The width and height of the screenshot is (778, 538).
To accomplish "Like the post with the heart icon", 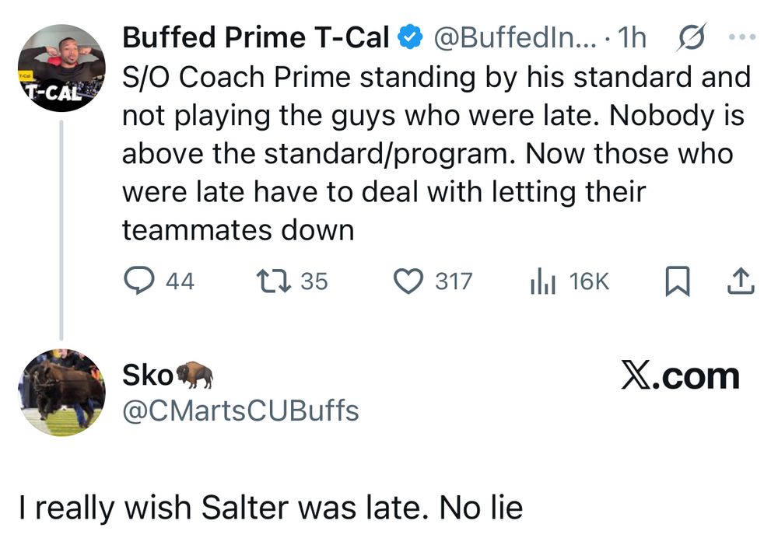I will [409, 281].
